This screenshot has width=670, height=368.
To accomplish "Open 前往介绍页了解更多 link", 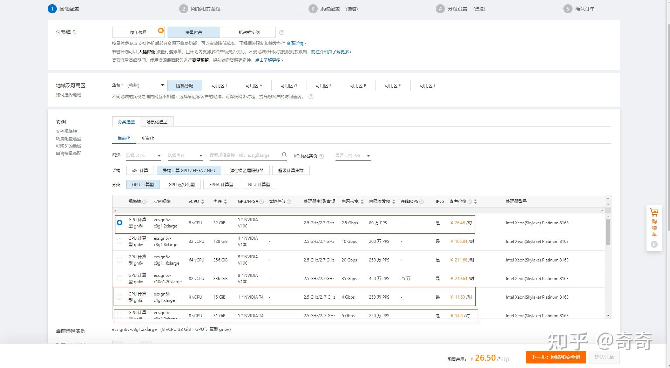I will tap(331, 52).
